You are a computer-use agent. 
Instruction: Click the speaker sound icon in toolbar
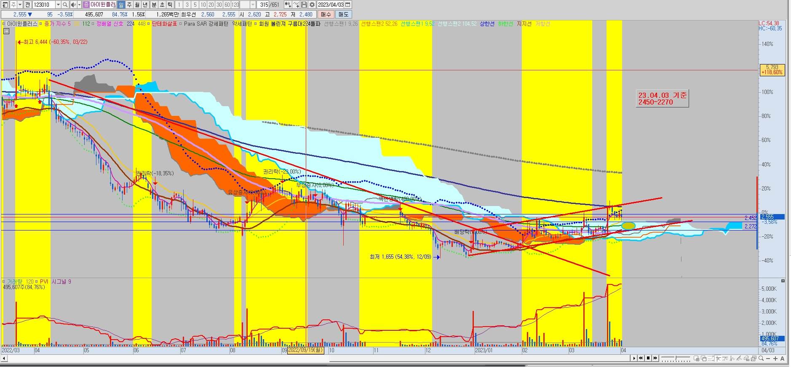click(x=73, y=5)
